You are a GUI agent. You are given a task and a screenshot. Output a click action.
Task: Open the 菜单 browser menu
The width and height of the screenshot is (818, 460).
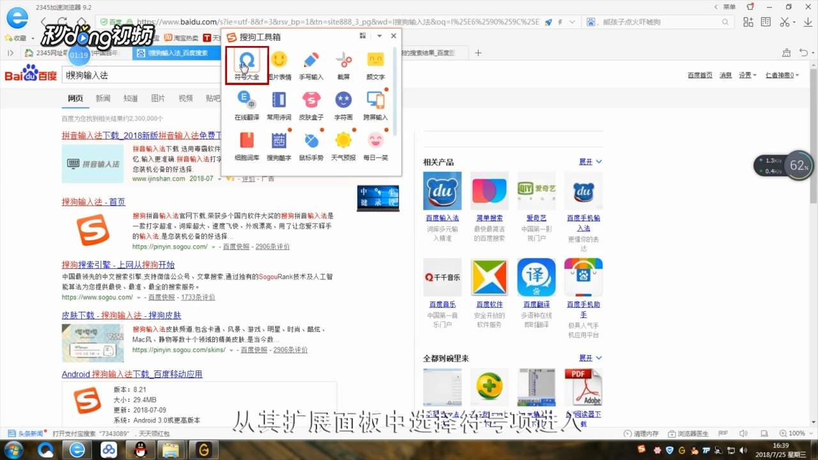729,6
